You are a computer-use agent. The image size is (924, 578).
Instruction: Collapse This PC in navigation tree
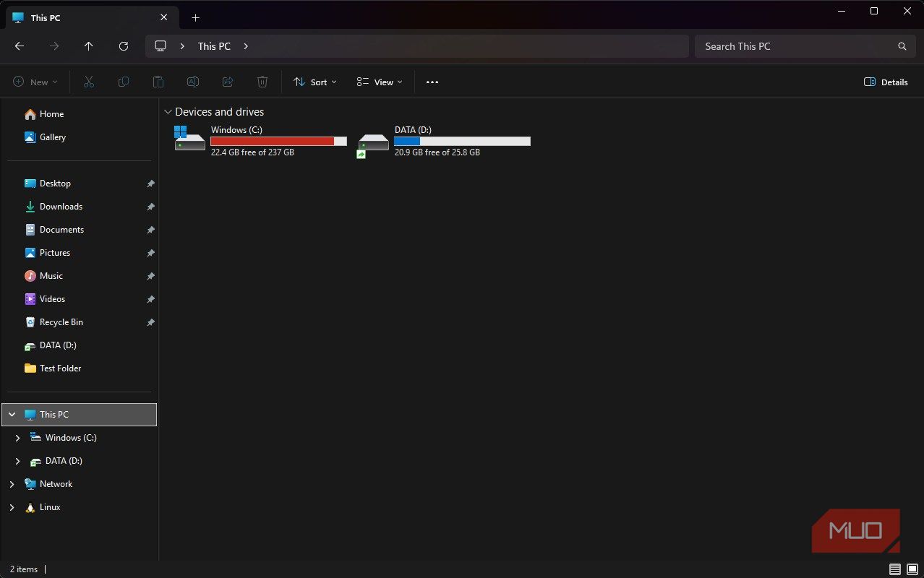(x=12, y=415)
